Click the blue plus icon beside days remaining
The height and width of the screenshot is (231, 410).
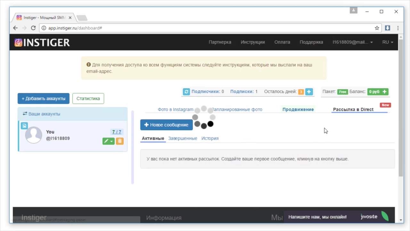click(309, 92)
